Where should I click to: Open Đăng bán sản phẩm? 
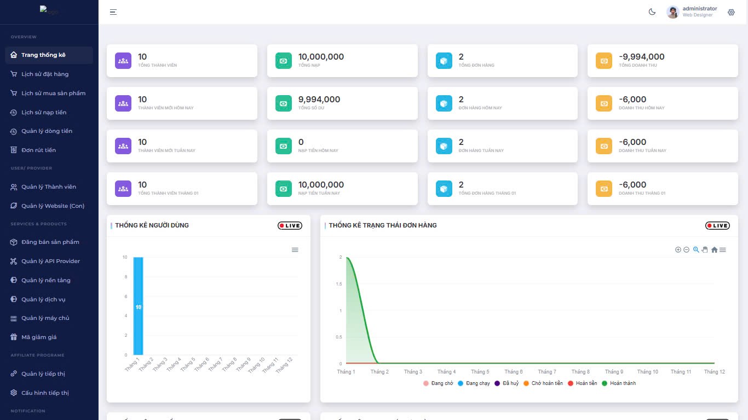click(49, 242)
